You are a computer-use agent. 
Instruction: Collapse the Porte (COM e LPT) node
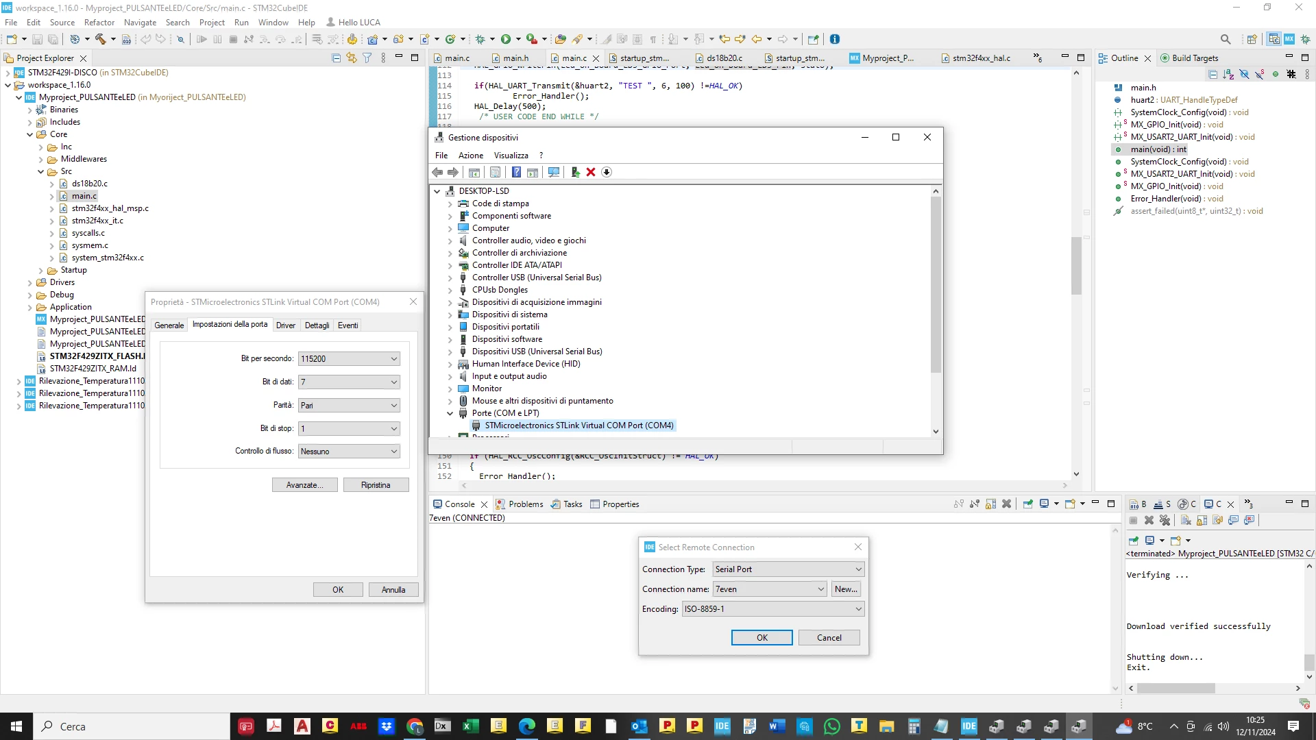tap(450, 413)
